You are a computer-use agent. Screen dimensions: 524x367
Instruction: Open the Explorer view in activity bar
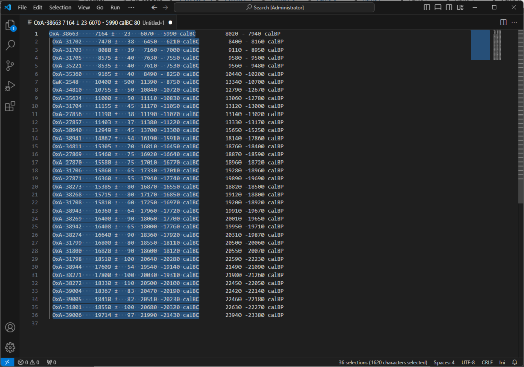(10, 25)
